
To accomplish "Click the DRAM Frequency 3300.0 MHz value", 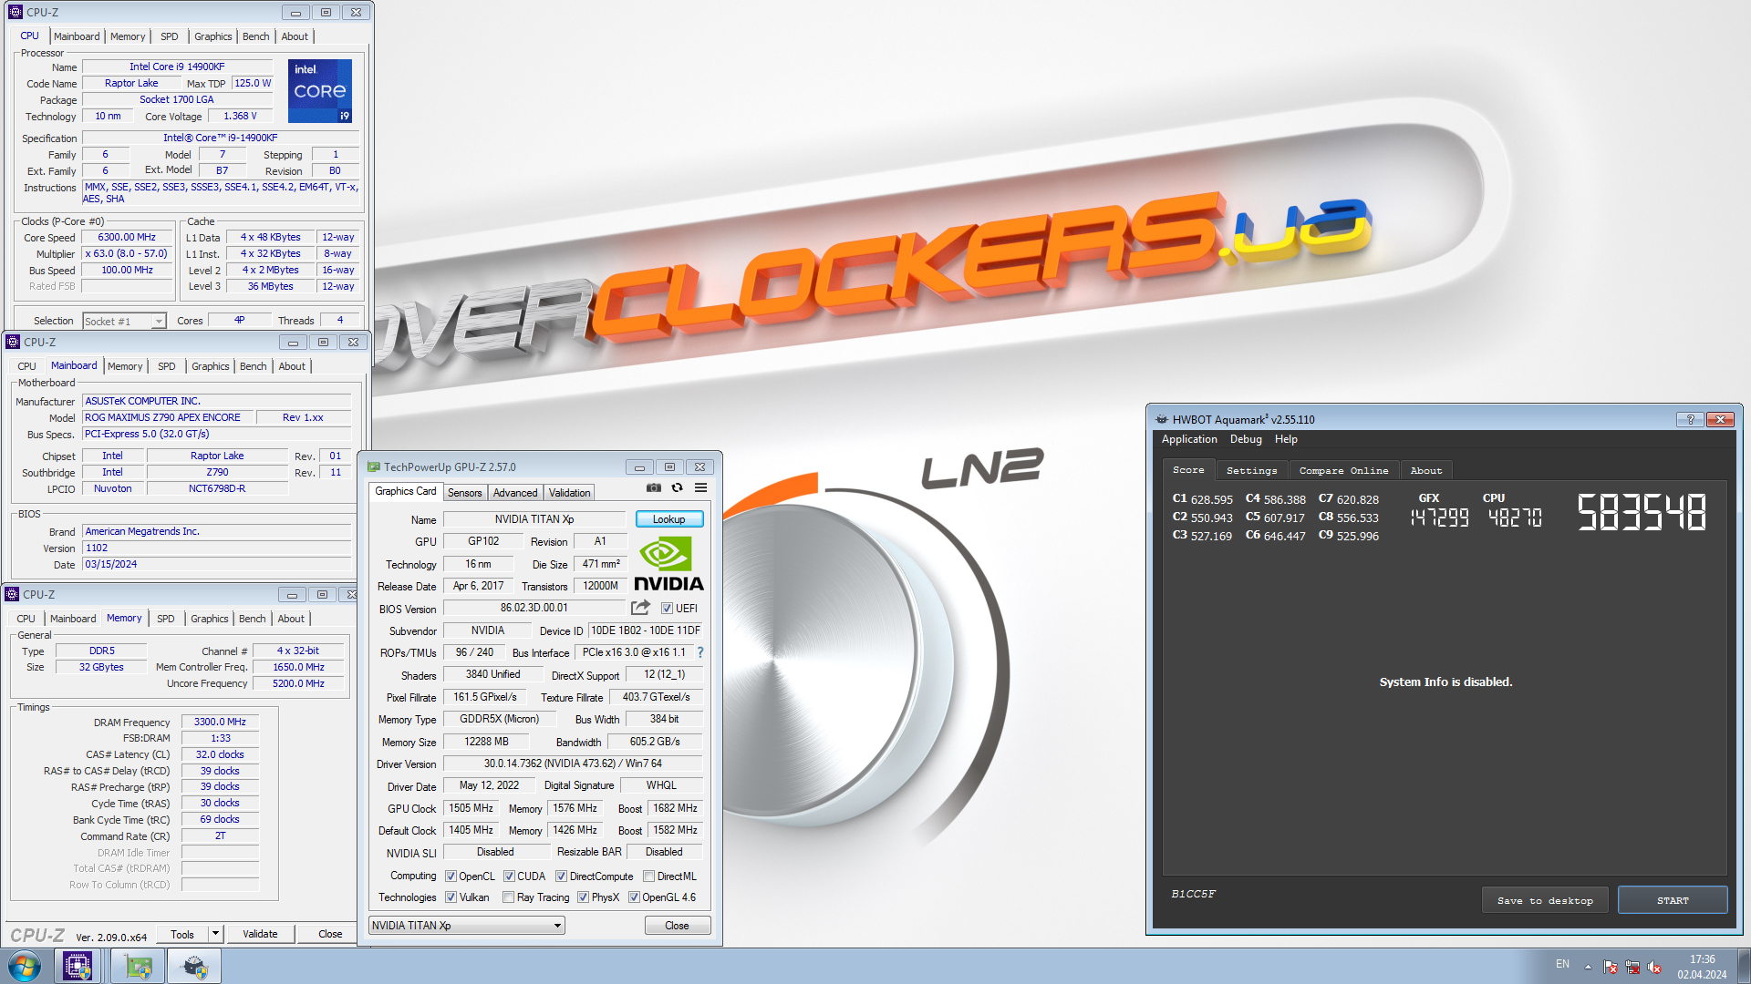I will coord(220,722).
